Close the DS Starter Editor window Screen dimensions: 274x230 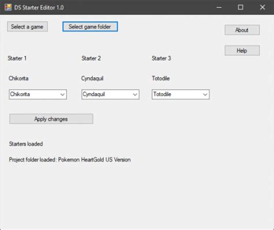[x=262, y=8]
